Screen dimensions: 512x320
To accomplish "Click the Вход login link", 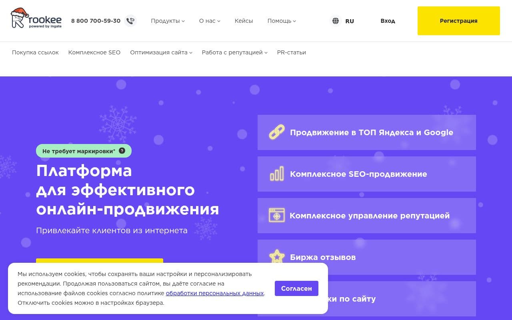I will click(388, 21).
